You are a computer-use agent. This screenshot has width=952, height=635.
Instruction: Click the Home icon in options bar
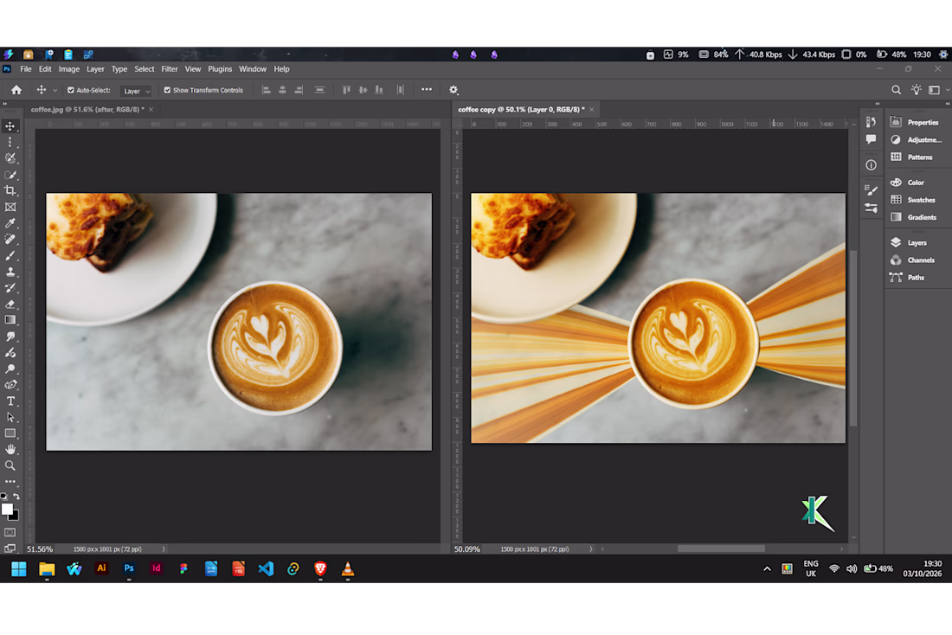point(16,90)
